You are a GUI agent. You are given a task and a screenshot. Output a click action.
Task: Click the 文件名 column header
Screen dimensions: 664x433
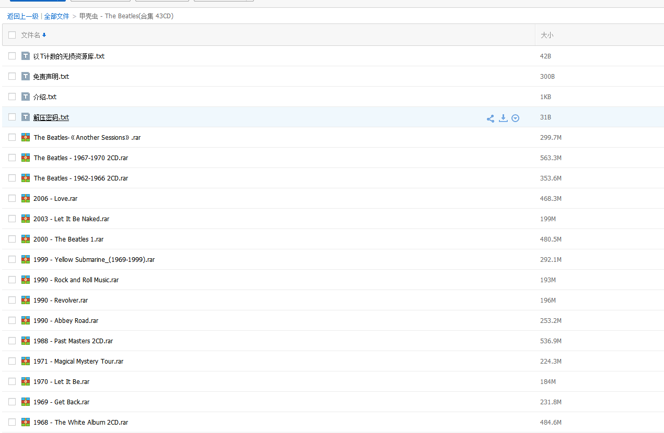(31, 35)
